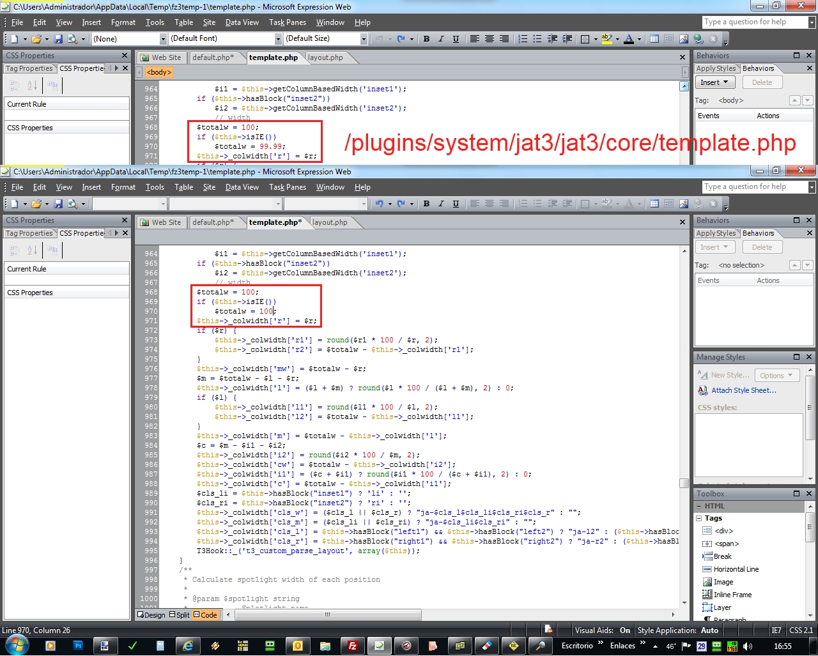Image resolution: width=818 pixels, height=656 pixels.
Task: Switch to the Split view tab
Action: pos(180,615)
